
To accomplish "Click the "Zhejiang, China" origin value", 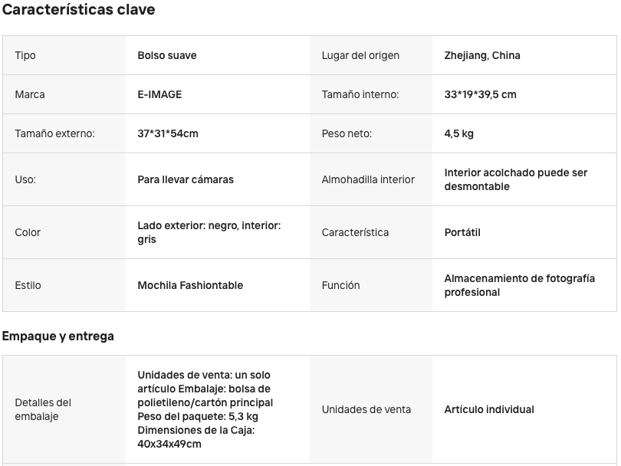I will point(482,55).
